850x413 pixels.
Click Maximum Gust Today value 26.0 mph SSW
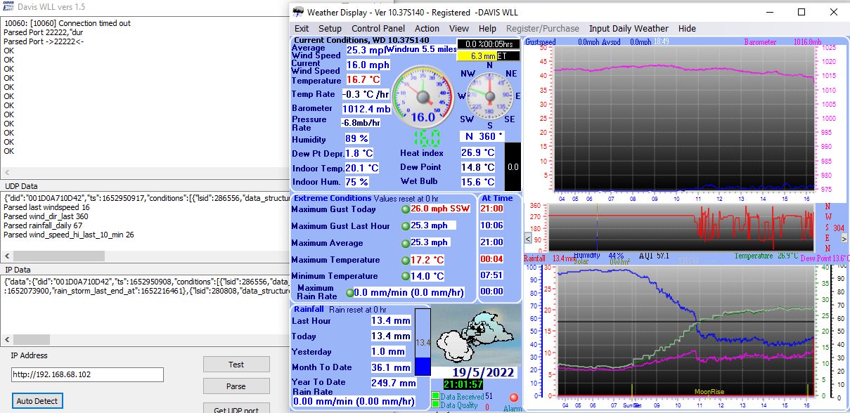pos(439,209)
